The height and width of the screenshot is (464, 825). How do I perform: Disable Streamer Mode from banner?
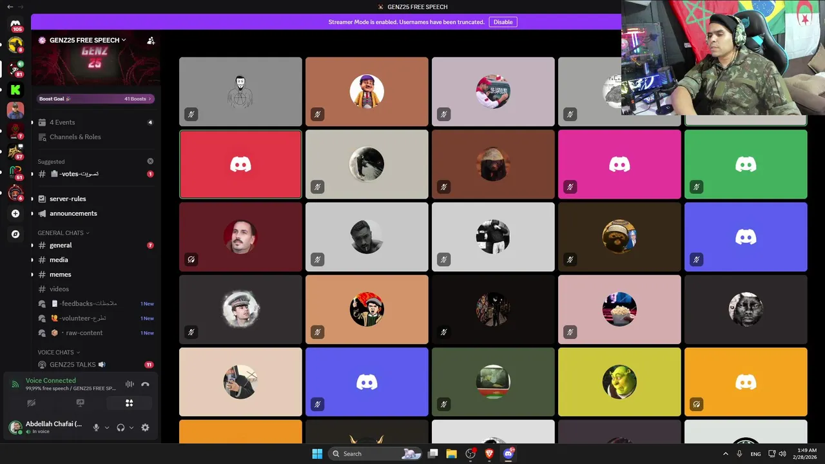503,22
